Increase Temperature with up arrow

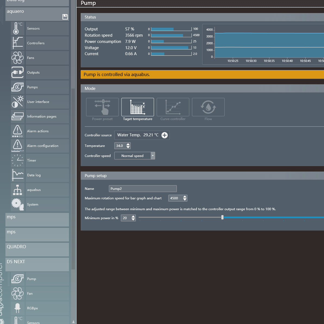coord(128,144)
